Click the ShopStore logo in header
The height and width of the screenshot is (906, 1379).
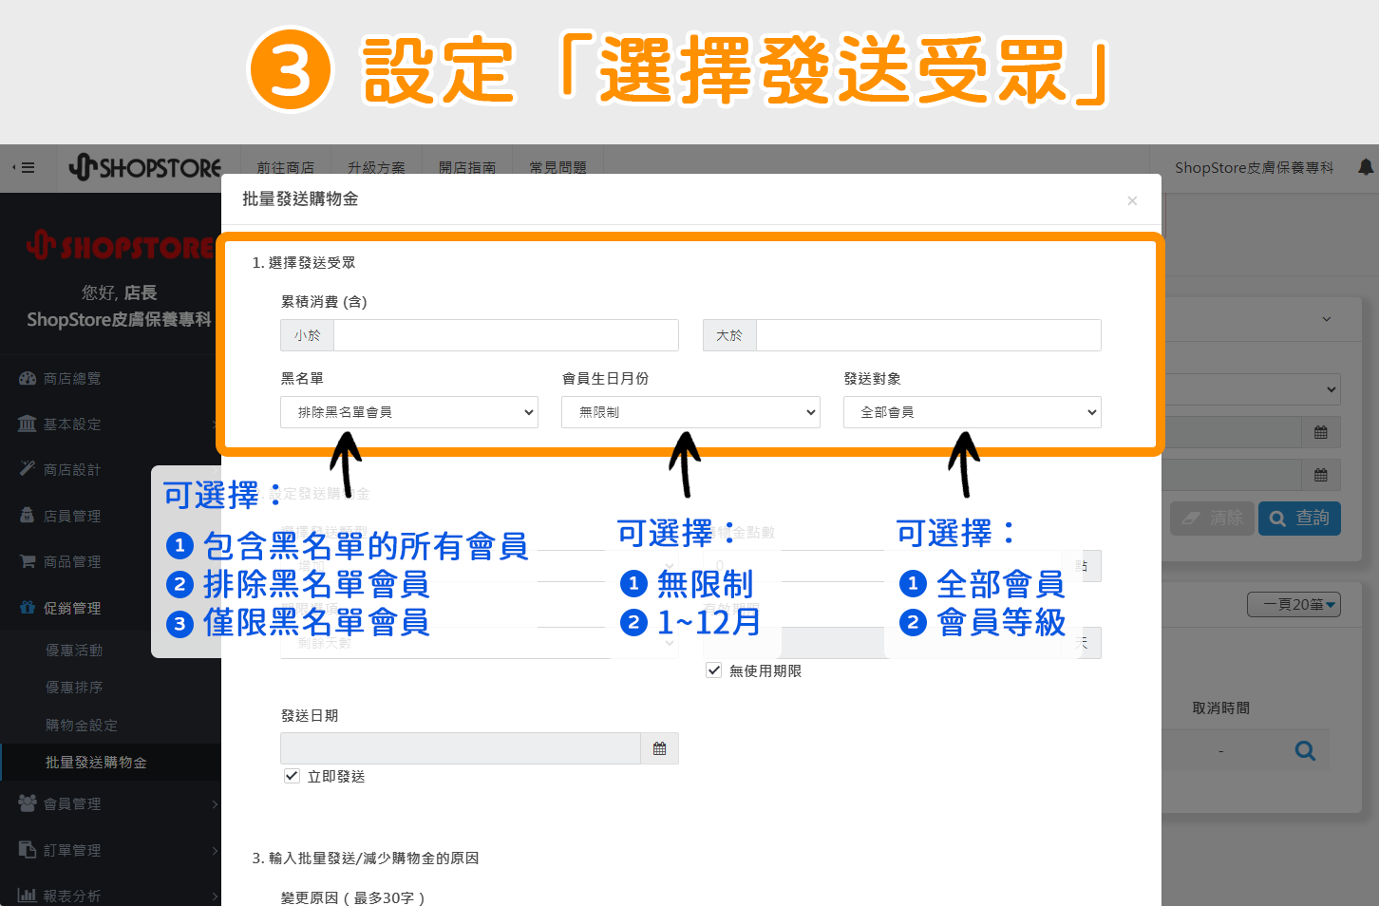pos(145,168)
